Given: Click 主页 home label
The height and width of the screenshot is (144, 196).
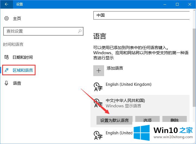Looking at the screenshot, I should pyautogui.click(x=17, y=19).
